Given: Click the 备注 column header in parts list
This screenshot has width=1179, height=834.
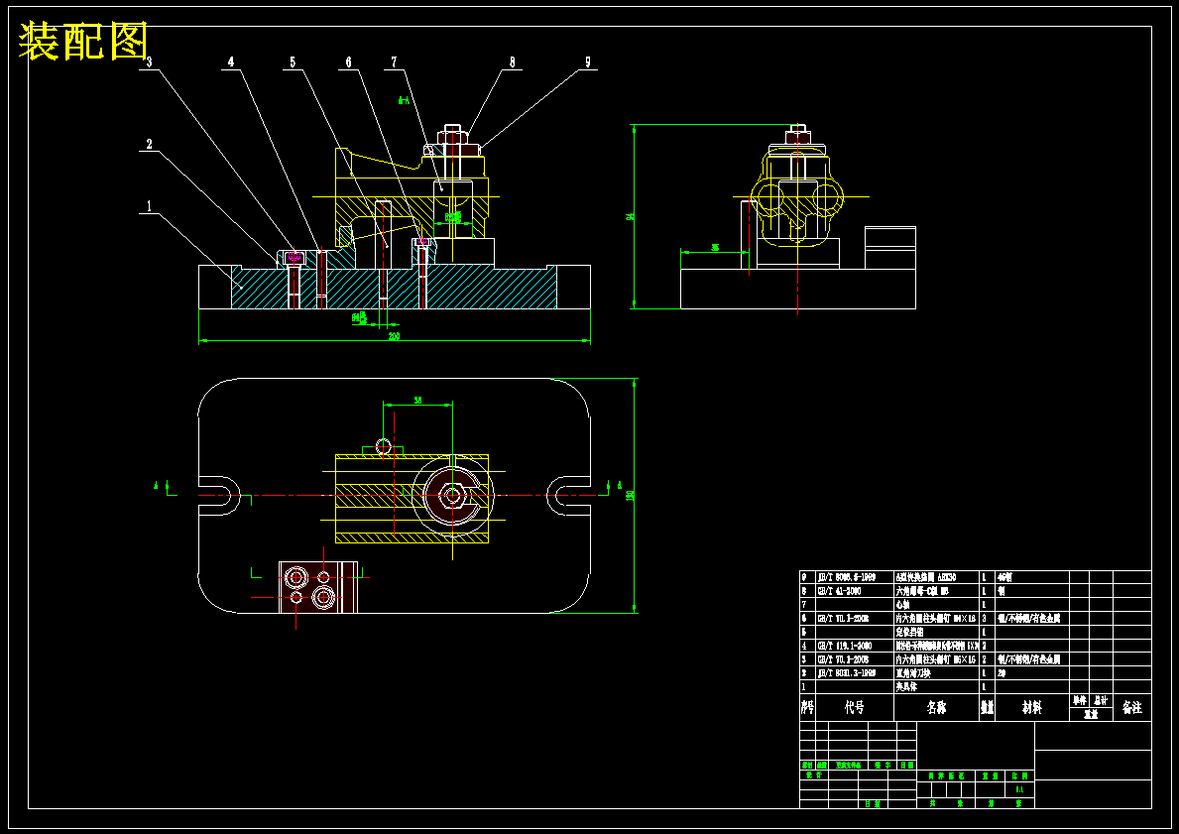Looking at the screenshot, I should [x=1131, y=708].
